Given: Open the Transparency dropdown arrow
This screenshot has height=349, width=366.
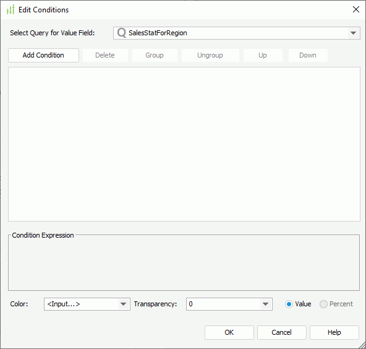Looking at the screenshot, I should (x=265, y=304).
